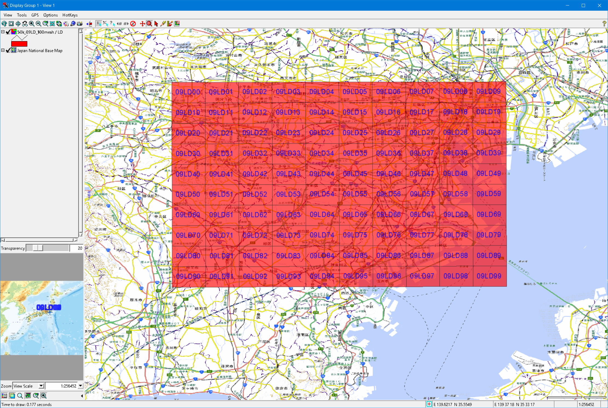Click the transparency value field showing 20
608x408 pixels.
pyautogui.click(x=77, y=248)
